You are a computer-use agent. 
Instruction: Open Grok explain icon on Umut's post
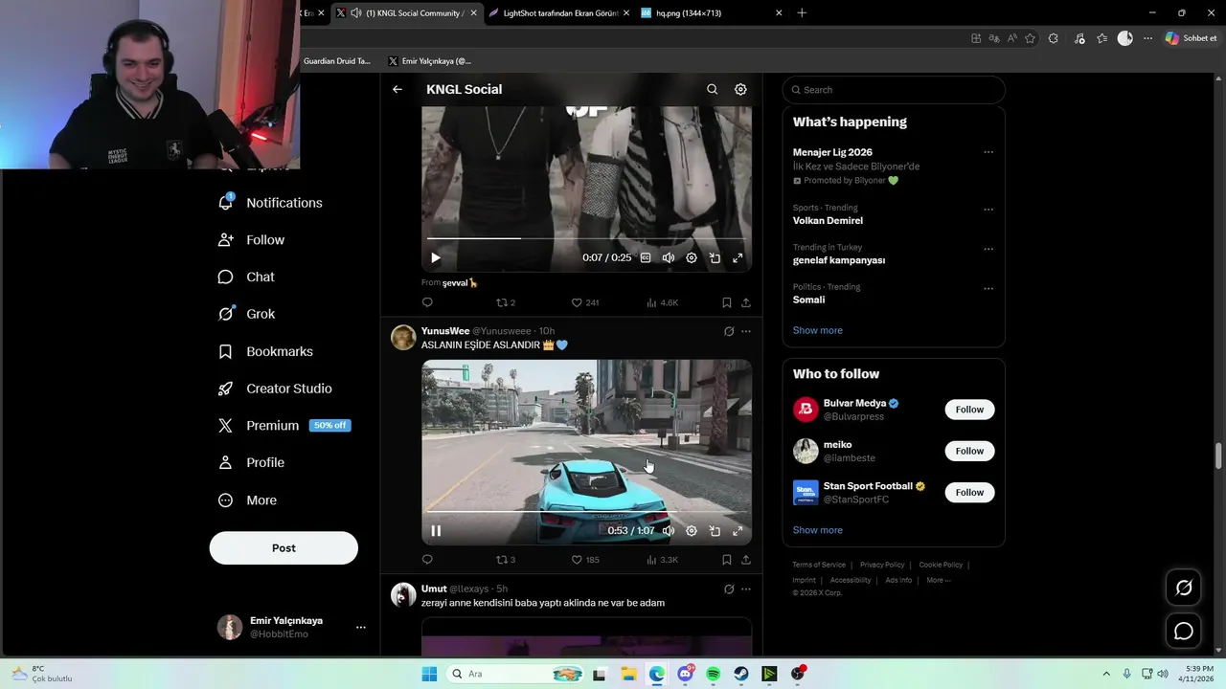click(x=729, y=589)
